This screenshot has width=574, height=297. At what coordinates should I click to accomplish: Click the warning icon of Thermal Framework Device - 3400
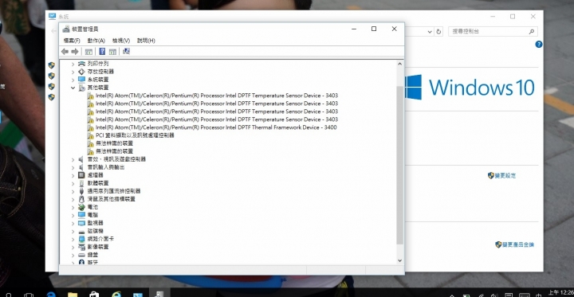pos(90,127)
